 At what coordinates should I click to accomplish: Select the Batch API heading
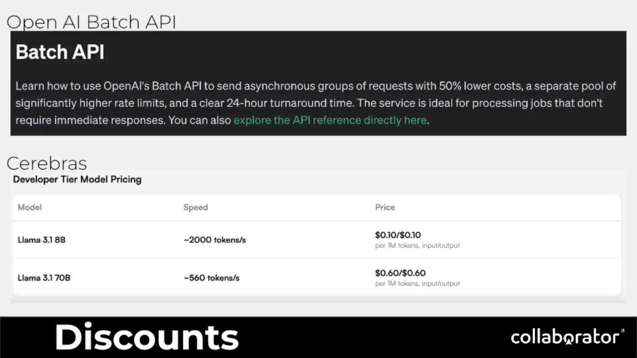click(x=60, y=52)
